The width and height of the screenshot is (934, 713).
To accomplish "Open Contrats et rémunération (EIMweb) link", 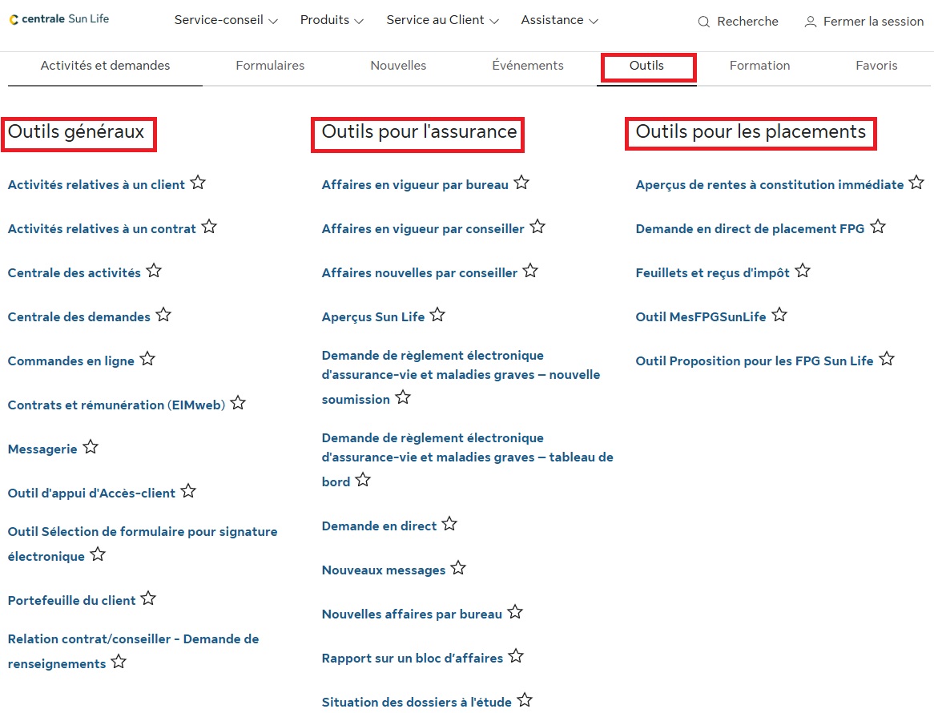I will 116,405.
